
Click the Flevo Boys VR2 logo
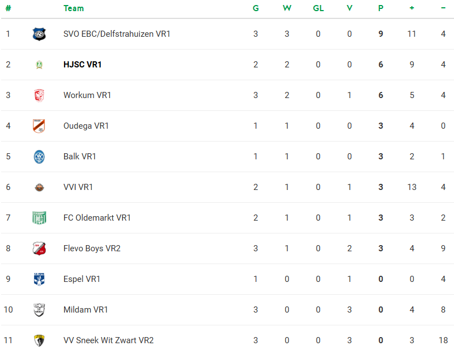[39, 248]
